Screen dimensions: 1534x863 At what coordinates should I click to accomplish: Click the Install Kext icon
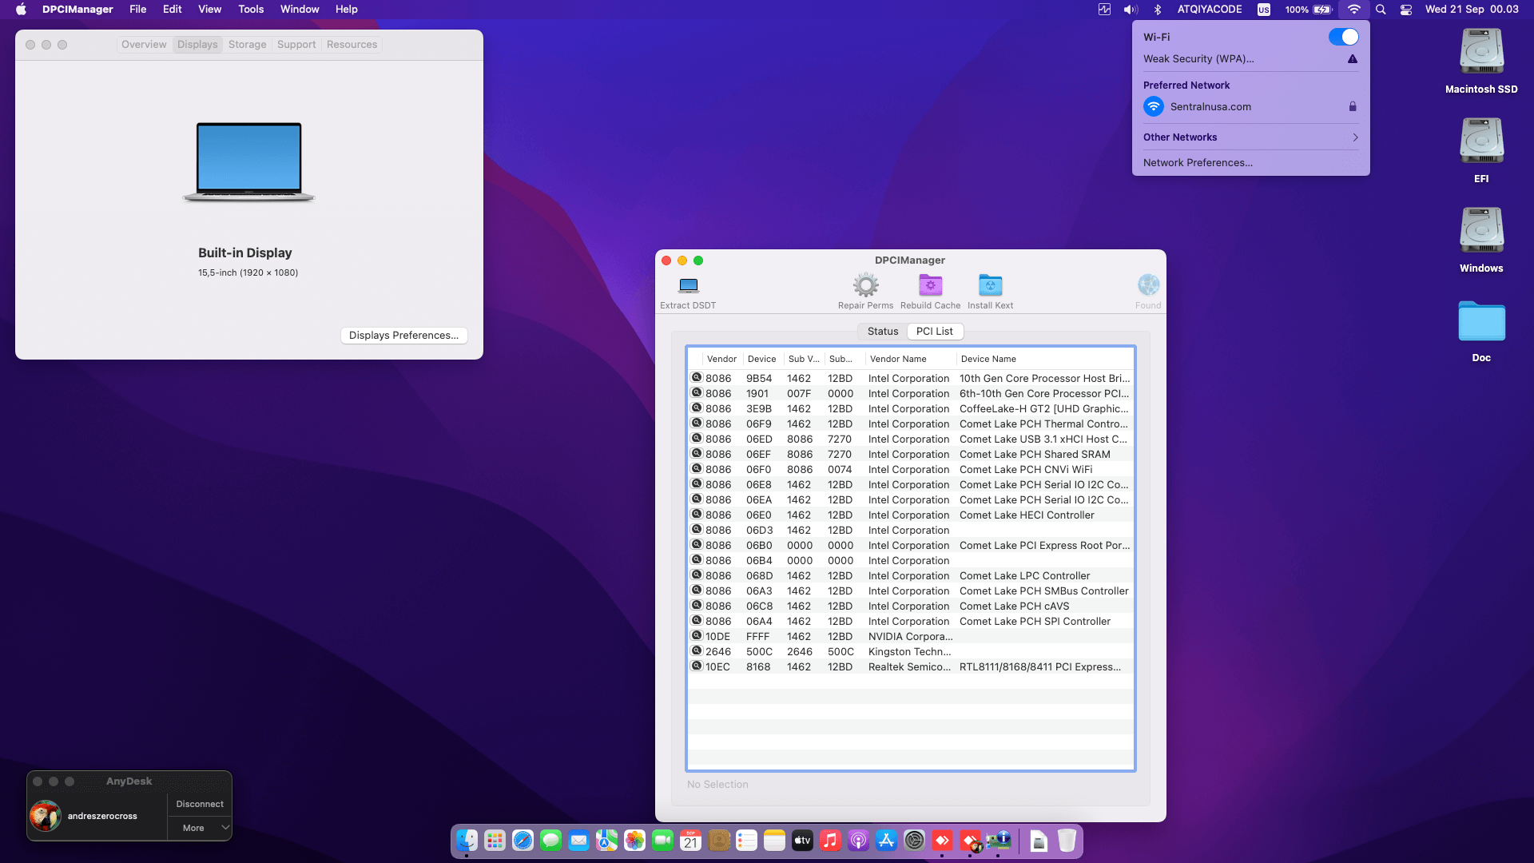pos(990,285)
